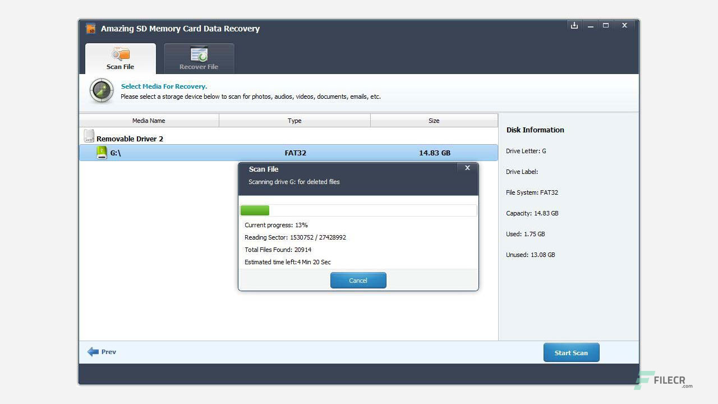Click Unused: 13.08 GB text
The image size is (718, 404).
tap(530, 255)
